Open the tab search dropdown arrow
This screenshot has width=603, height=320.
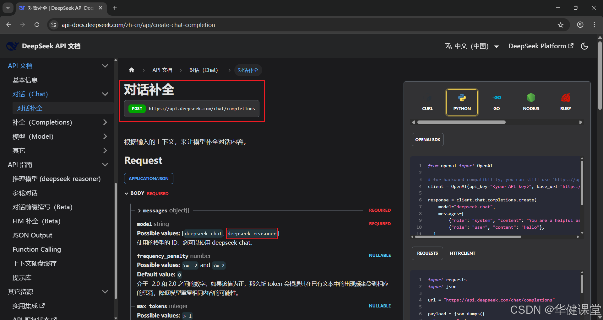point(8,8)
